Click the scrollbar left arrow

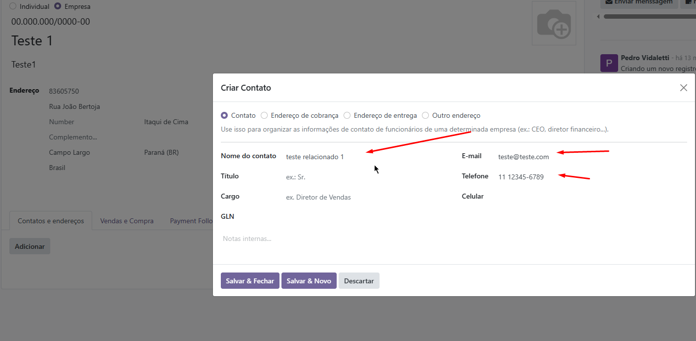(599, 17)
